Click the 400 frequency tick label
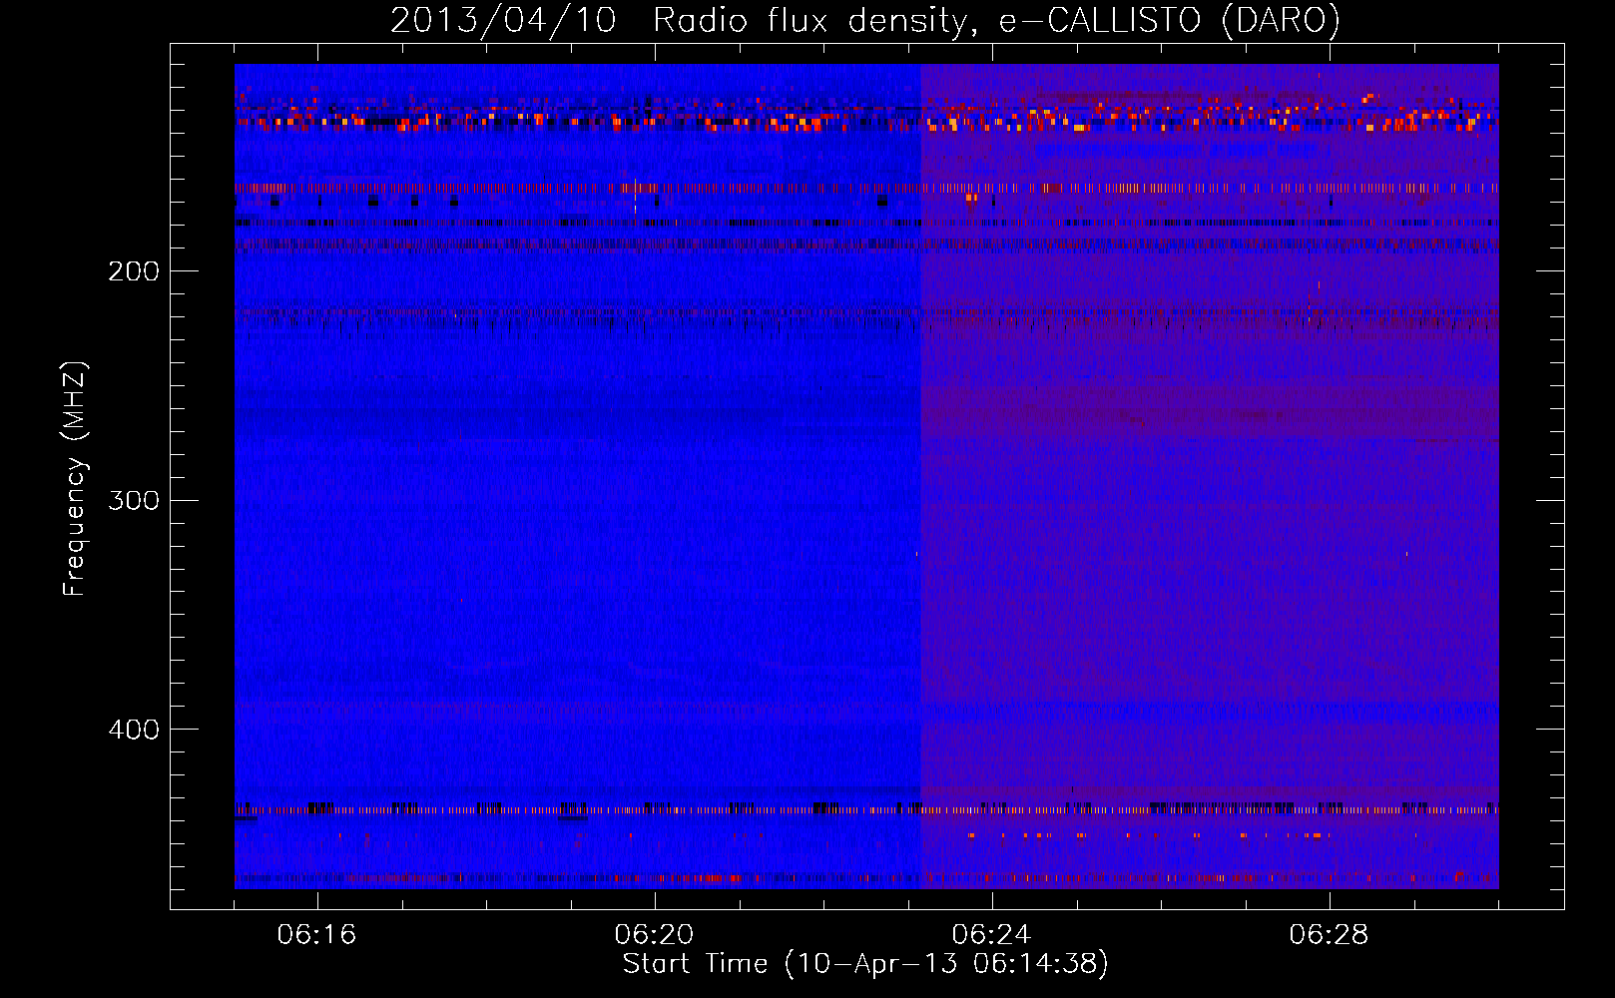The width and height of the screenshot is (1615, 998). click(x=134, y=730)
